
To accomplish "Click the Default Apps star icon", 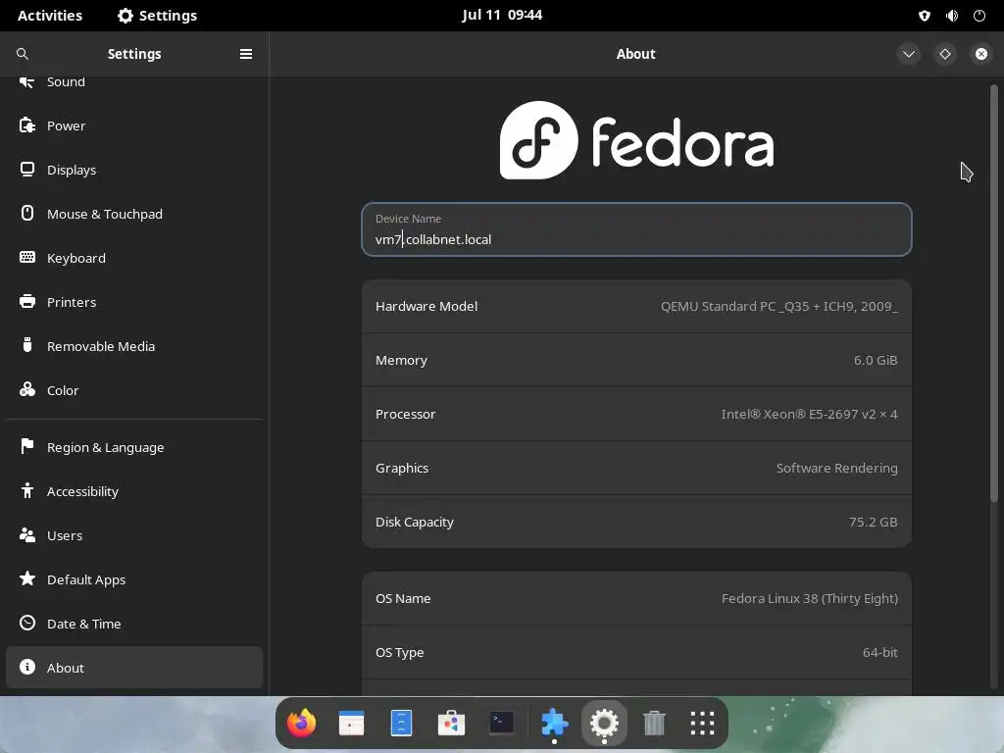I will click(26, 578).
